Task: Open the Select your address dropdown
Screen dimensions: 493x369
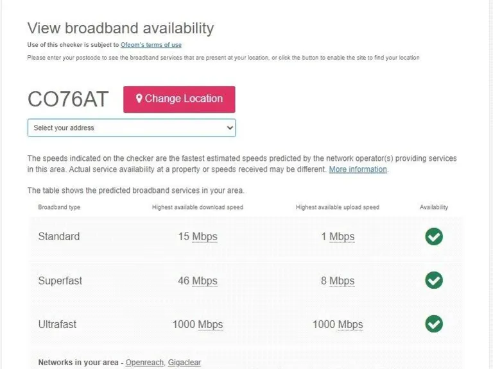Action: click(132, 128)
